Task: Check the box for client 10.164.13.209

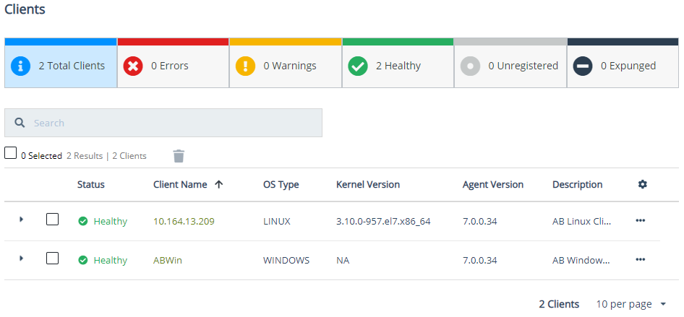Action: (x=52, y=220)
